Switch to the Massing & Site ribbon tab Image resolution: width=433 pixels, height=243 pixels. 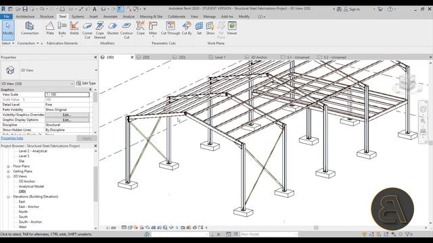151,16
